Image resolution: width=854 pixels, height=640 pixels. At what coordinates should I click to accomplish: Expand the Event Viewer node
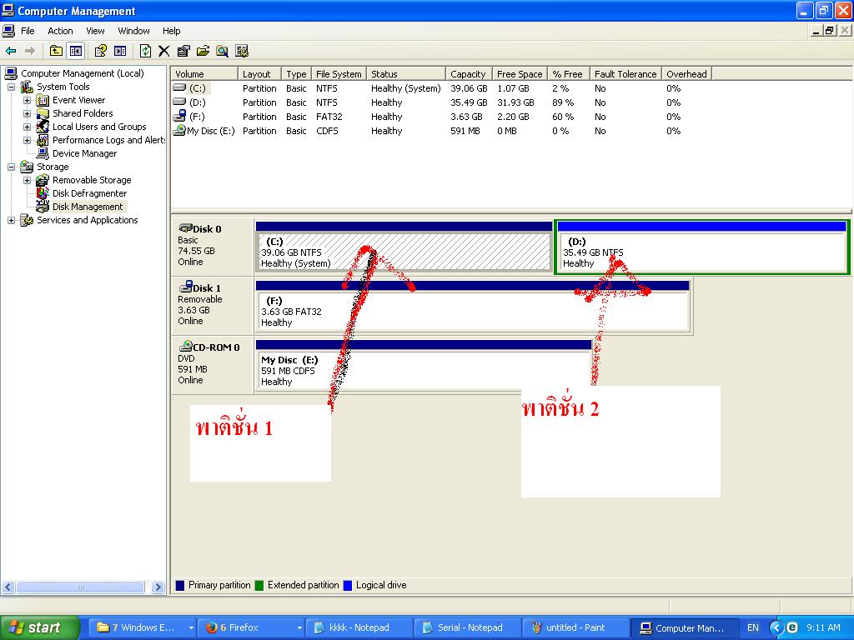point(28,100)
